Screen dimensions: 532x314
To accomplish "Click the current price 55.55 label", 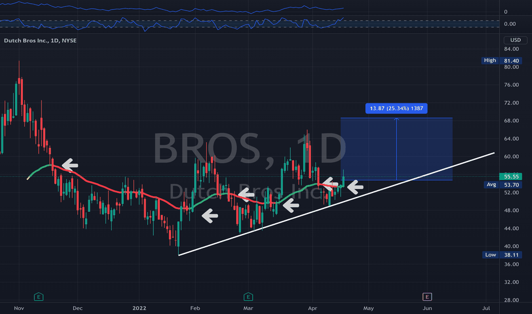I will [x=511, y=176].
